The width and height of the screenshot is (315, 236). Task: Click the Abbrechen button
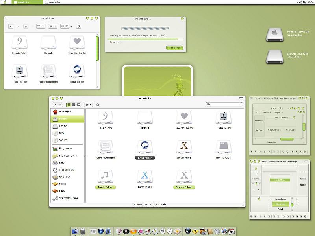click(174, 48)
